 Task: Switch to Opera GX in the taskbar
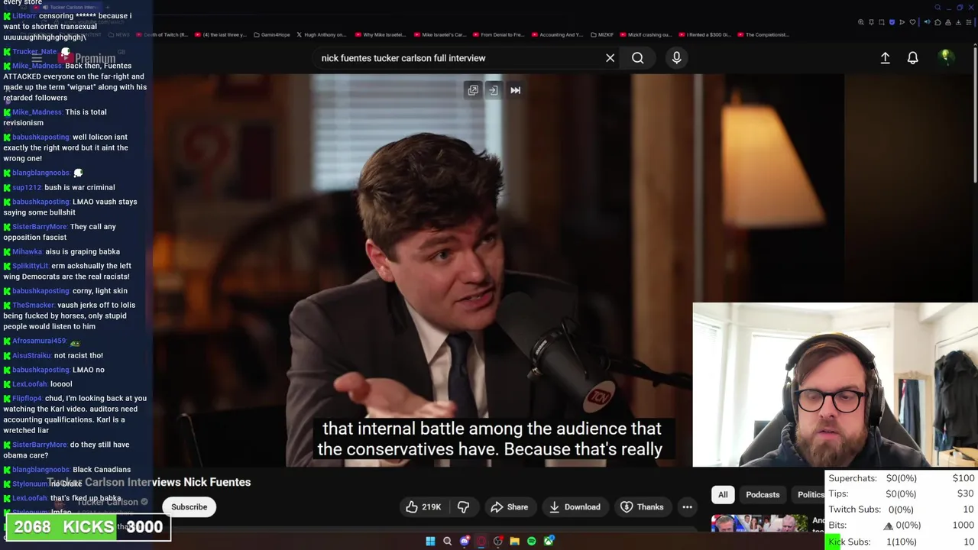[x=481, y=541]
